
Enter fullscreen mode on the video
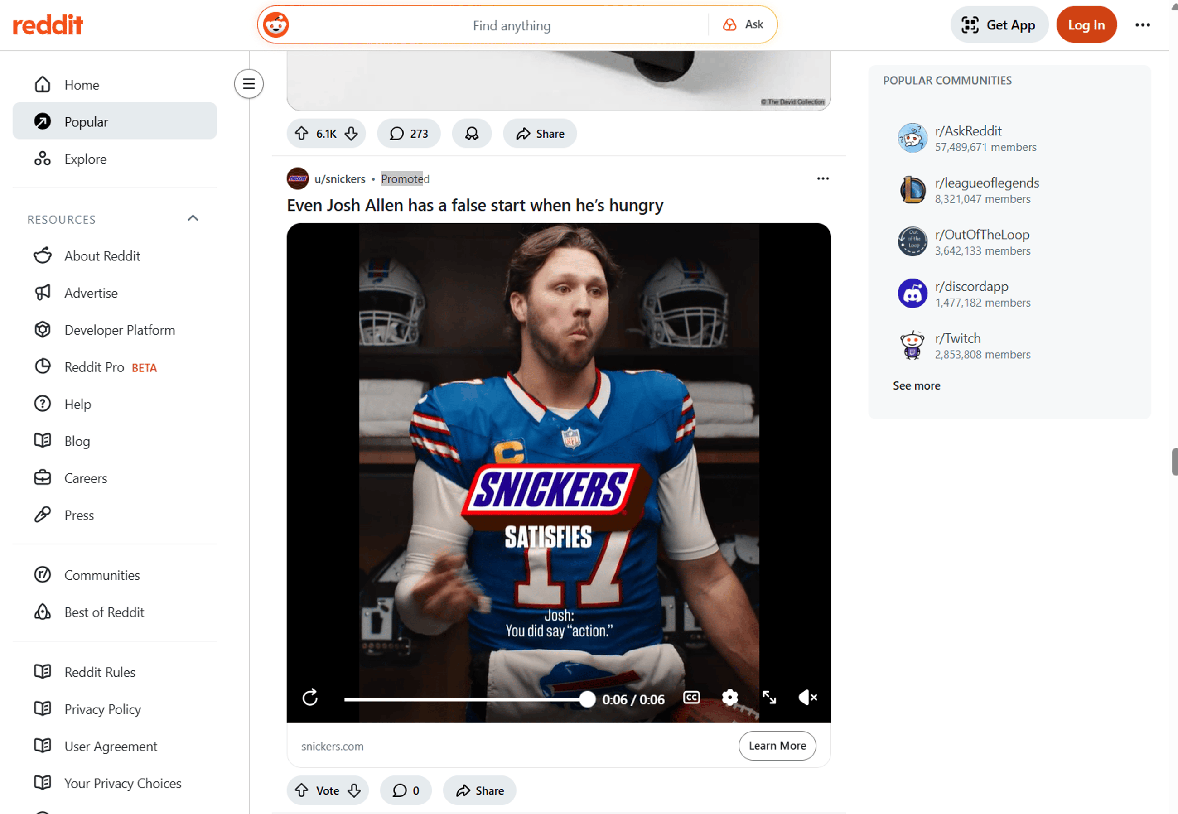click(x=768, y=697)
